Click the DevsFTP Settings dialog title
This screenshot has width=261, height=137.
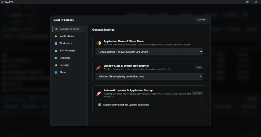tap(63, 20)
